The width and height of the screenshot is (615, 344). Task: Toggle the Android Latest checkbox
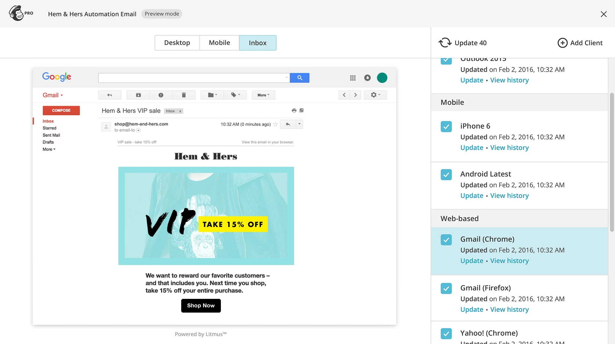click(446, 174)
